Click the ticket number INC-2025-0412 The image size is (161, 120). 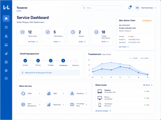click(x=124, y=25)
